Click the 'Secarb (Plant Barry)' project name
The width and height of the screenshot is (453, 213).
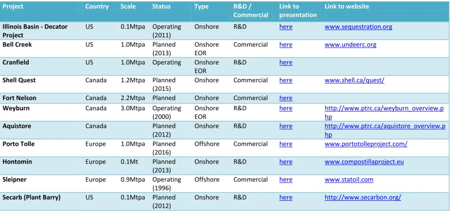click(x=32, y=197)
